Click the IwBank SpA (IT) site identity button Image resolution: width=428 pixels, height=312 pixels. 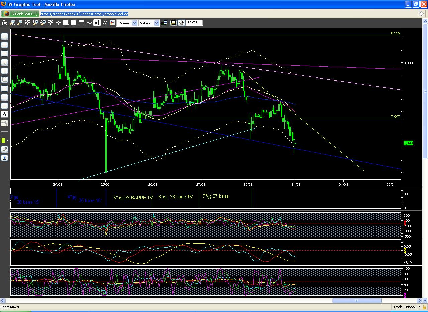(x=20, y=14)
